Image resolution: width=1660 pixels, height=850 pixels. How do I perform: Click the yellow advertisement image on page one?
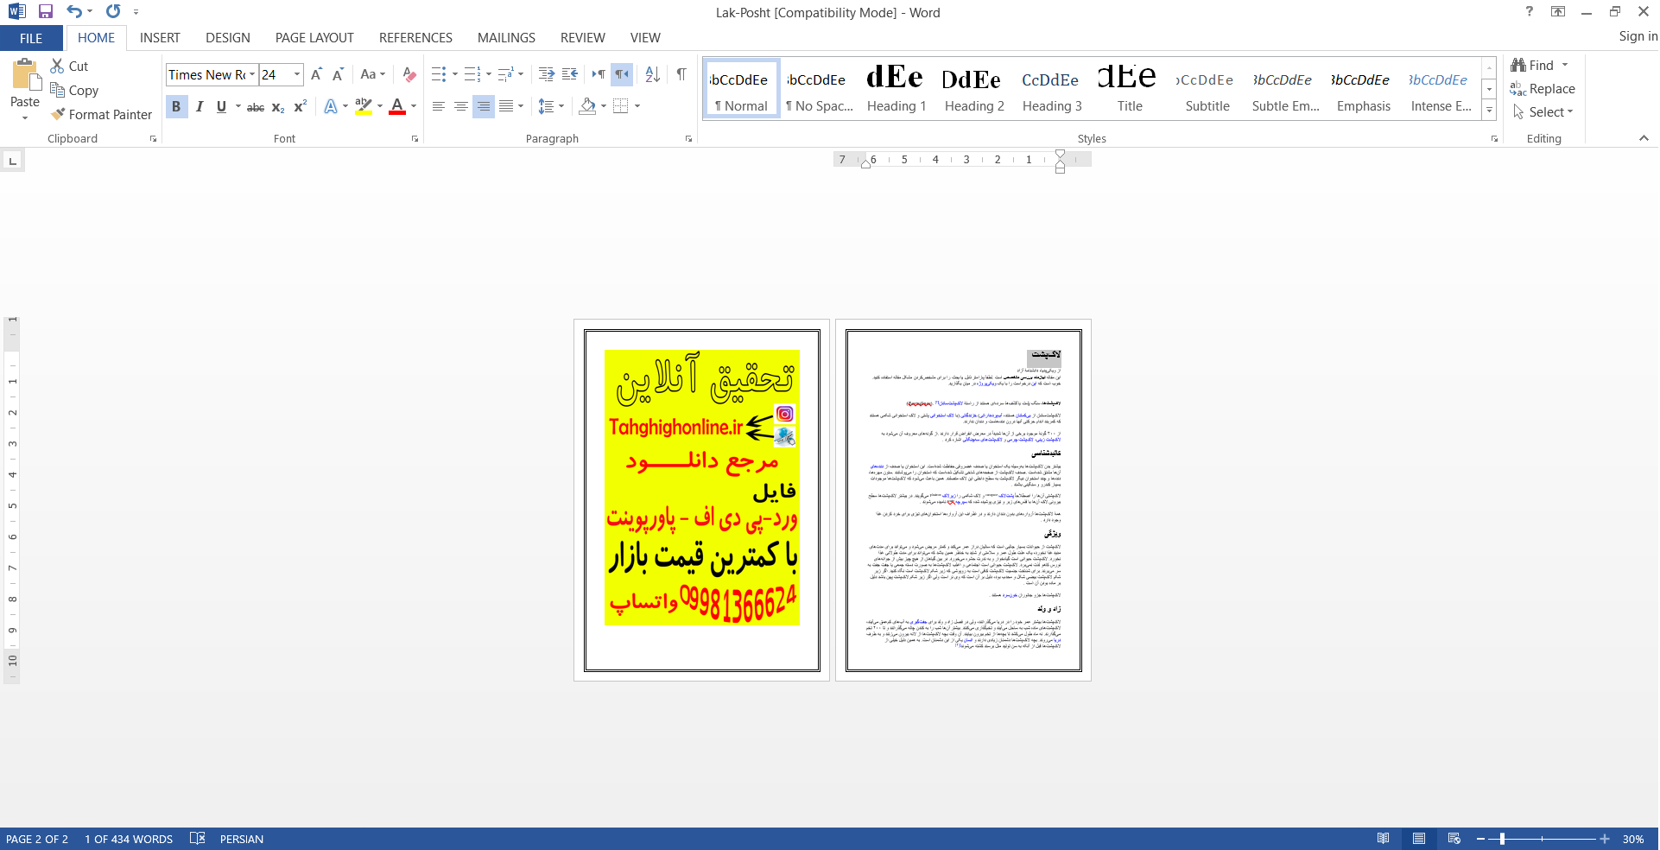701,487
